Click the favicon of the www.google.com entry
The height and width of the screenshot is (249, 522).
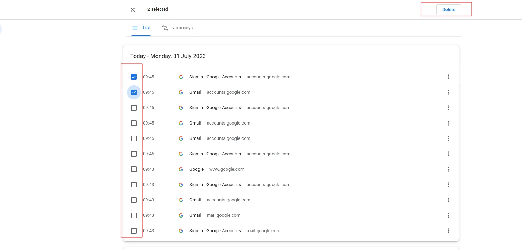click(x=181, y=169)
